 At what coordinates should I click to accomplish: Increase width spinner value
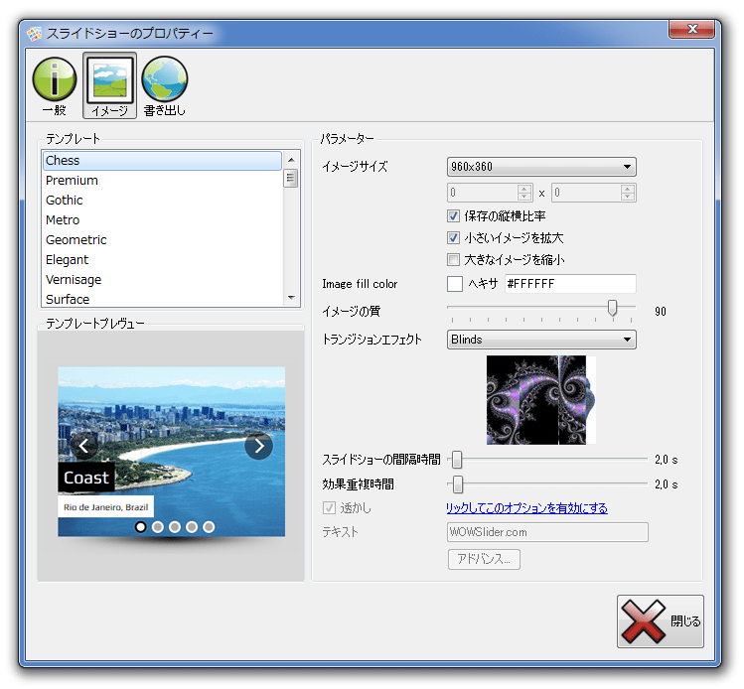pyautogui.click(x=523, y=189)
